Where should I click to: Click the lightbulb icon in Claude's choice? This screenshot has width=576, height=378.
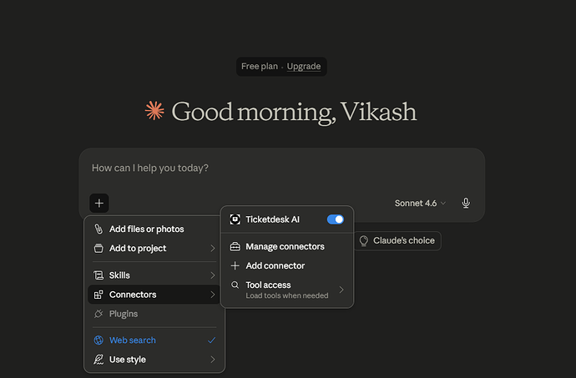click(x=364, y=240)
